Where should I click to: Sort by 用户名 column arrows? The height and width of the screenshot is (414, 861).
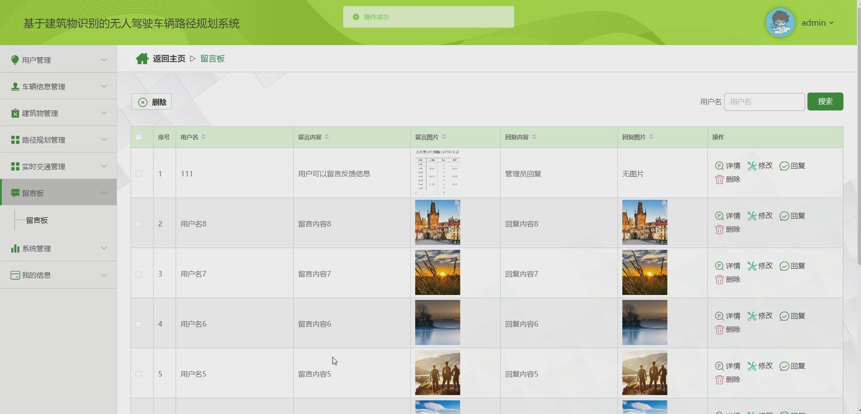click(204, 137)
